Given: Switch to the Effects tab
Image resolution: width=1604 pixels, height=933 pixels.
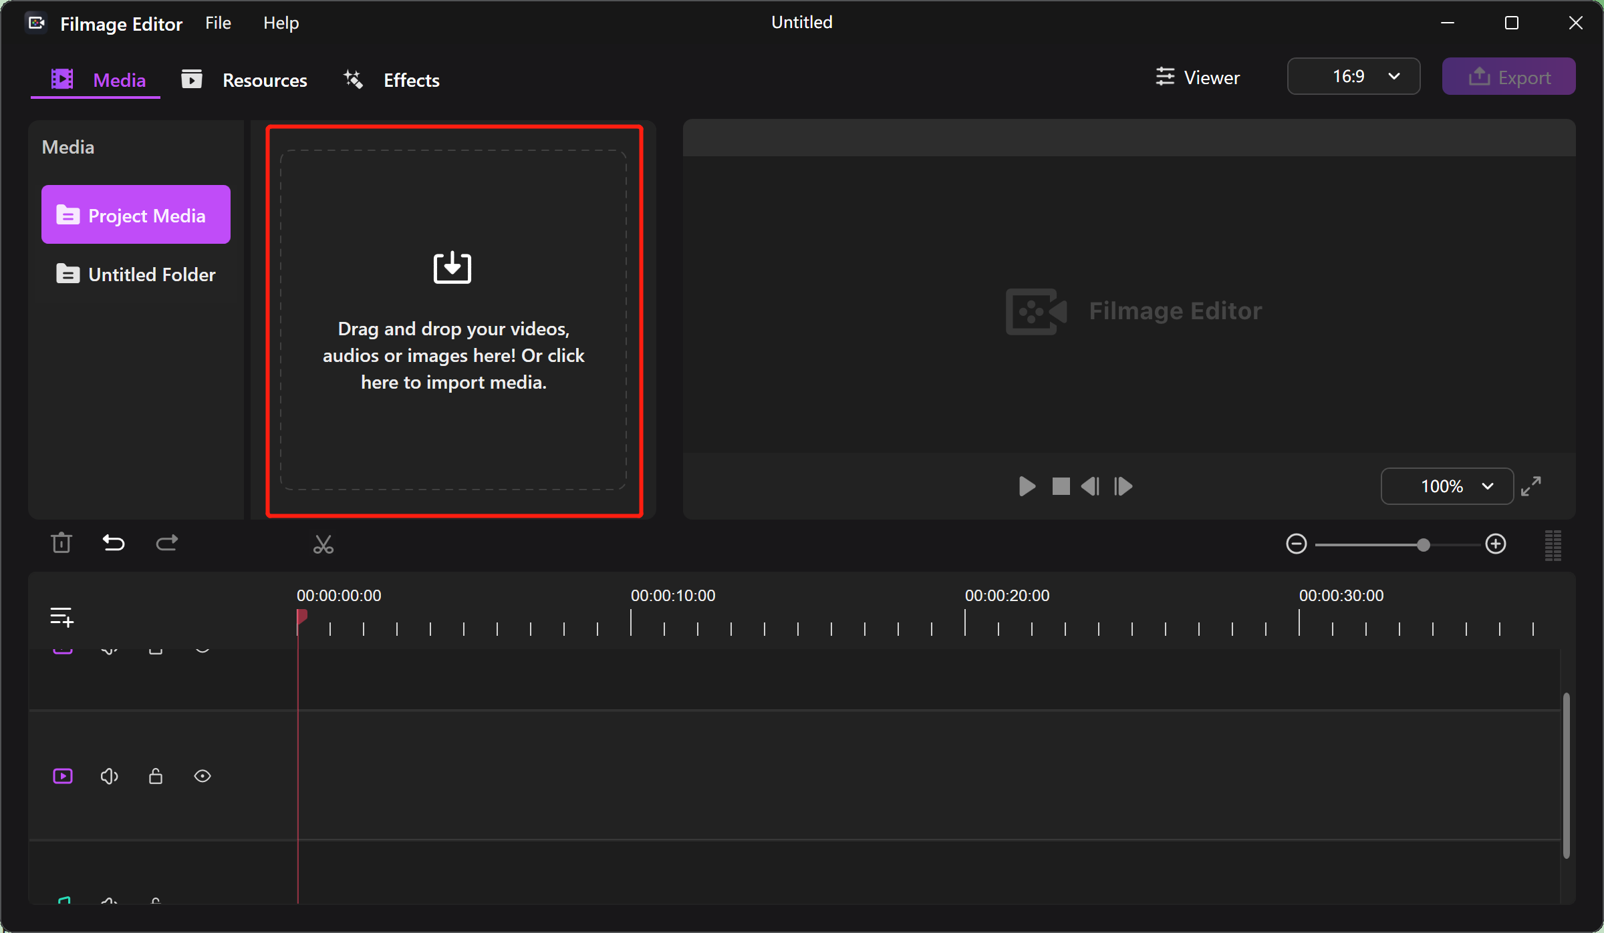Looking at the screenshot, I should 392,80.
